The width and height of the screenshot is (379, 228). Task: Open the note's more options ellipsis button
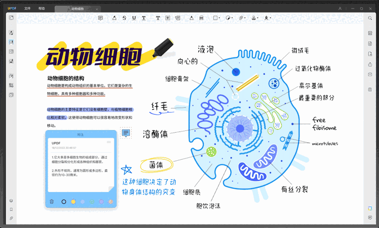[109, 142]
